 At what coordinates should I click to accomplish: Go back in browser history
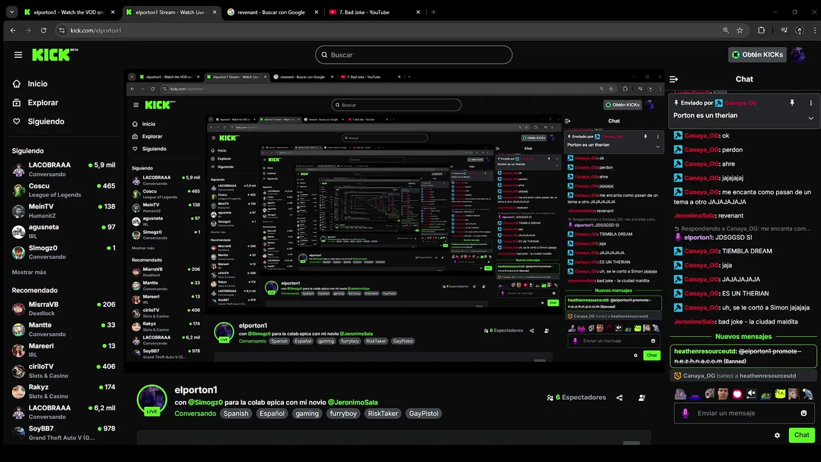(x=13, y=30)
